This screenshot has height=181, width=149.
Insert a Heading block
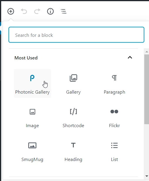[x=73, y=151]
